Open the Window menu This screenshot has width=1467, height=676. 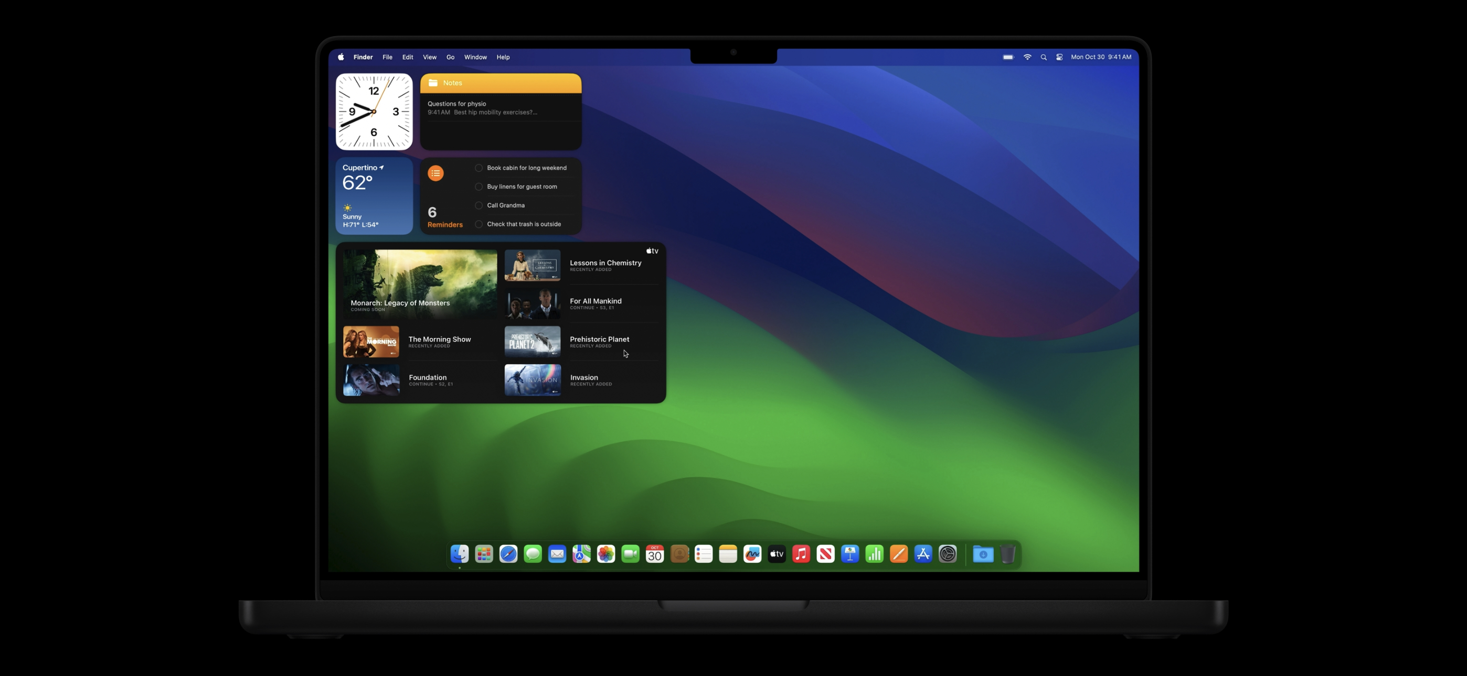pyautogui.click(x=475, y=57)
